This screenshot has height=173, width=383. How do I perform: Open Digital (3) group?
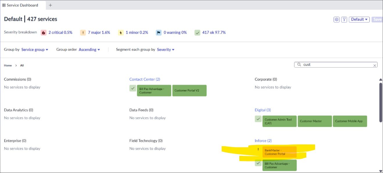[x=263, y=110]
